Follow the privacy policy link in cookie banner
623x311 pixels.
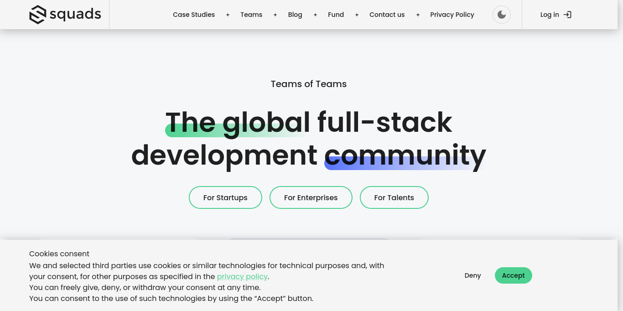(x=242, y=276)
